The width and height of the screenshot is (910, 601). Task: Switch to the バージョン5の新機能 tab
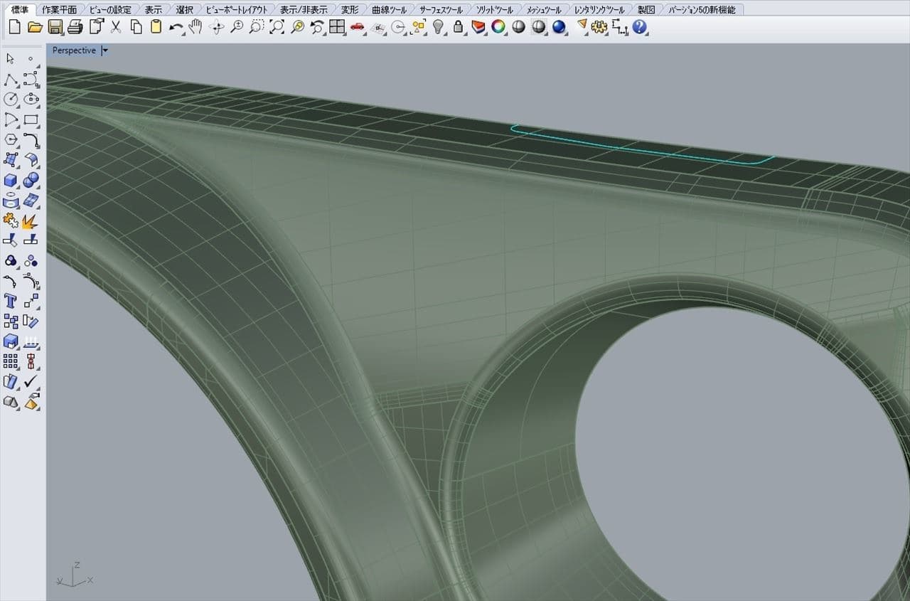tap(702, 9)
